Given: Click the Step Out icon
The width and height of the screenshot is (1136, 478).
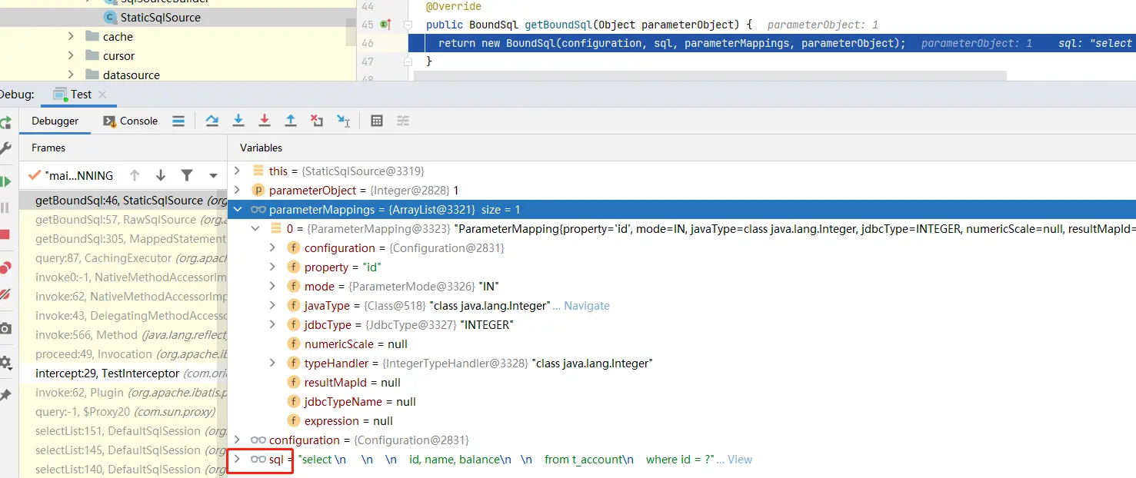Looking at the screenshot, I should tap(291, 121).
